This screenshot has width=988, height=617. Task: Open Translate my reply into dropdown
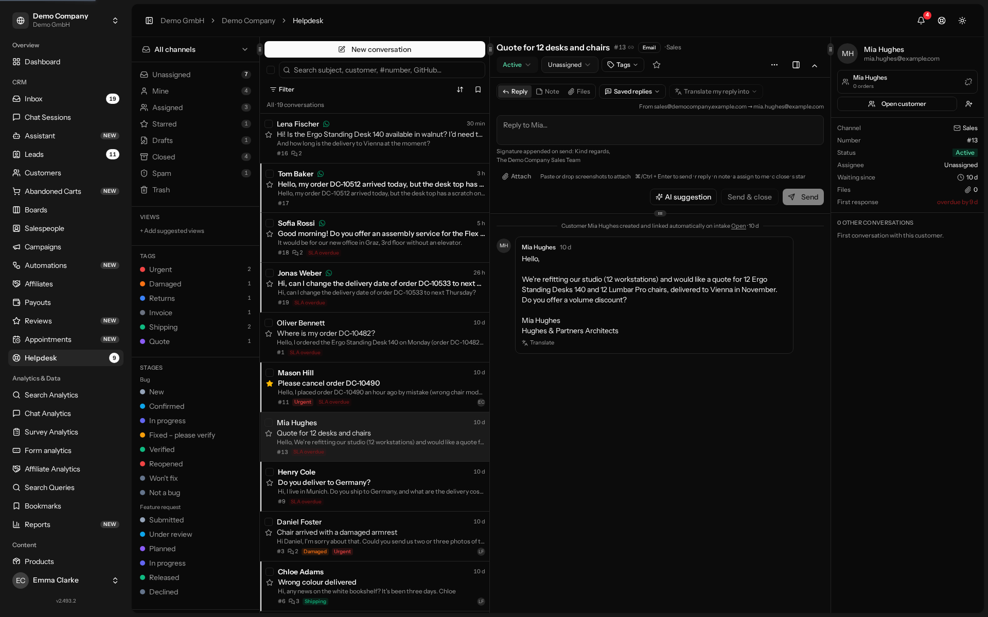click(716, 92)
